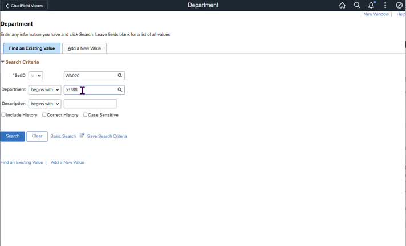Open the SetID operator dropdown

36,76
